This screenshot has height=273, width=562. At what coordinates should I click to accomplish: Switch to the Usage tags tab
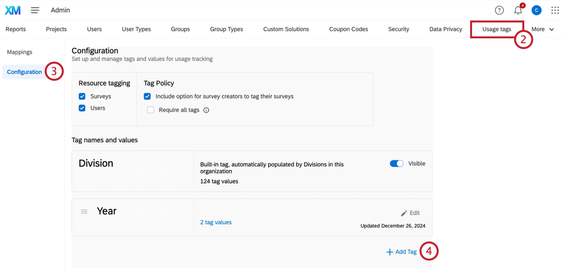coord(497,29)
